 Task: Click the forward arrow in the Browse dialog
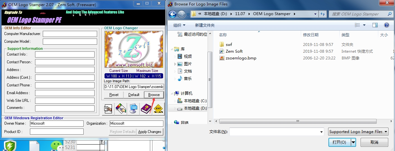(x=181, y=14)
